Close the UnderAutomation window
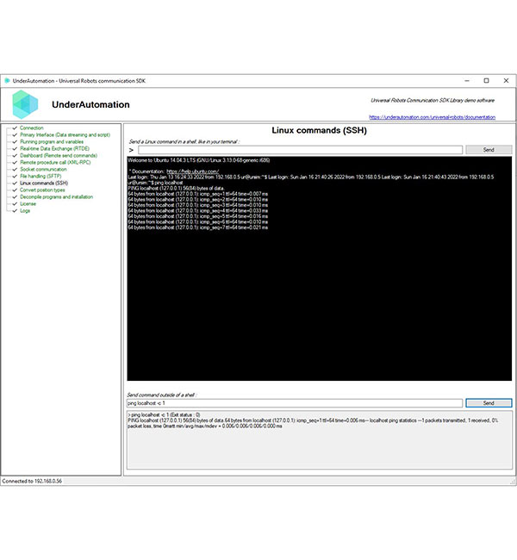The image size is (517, 560). click(506, 81)
